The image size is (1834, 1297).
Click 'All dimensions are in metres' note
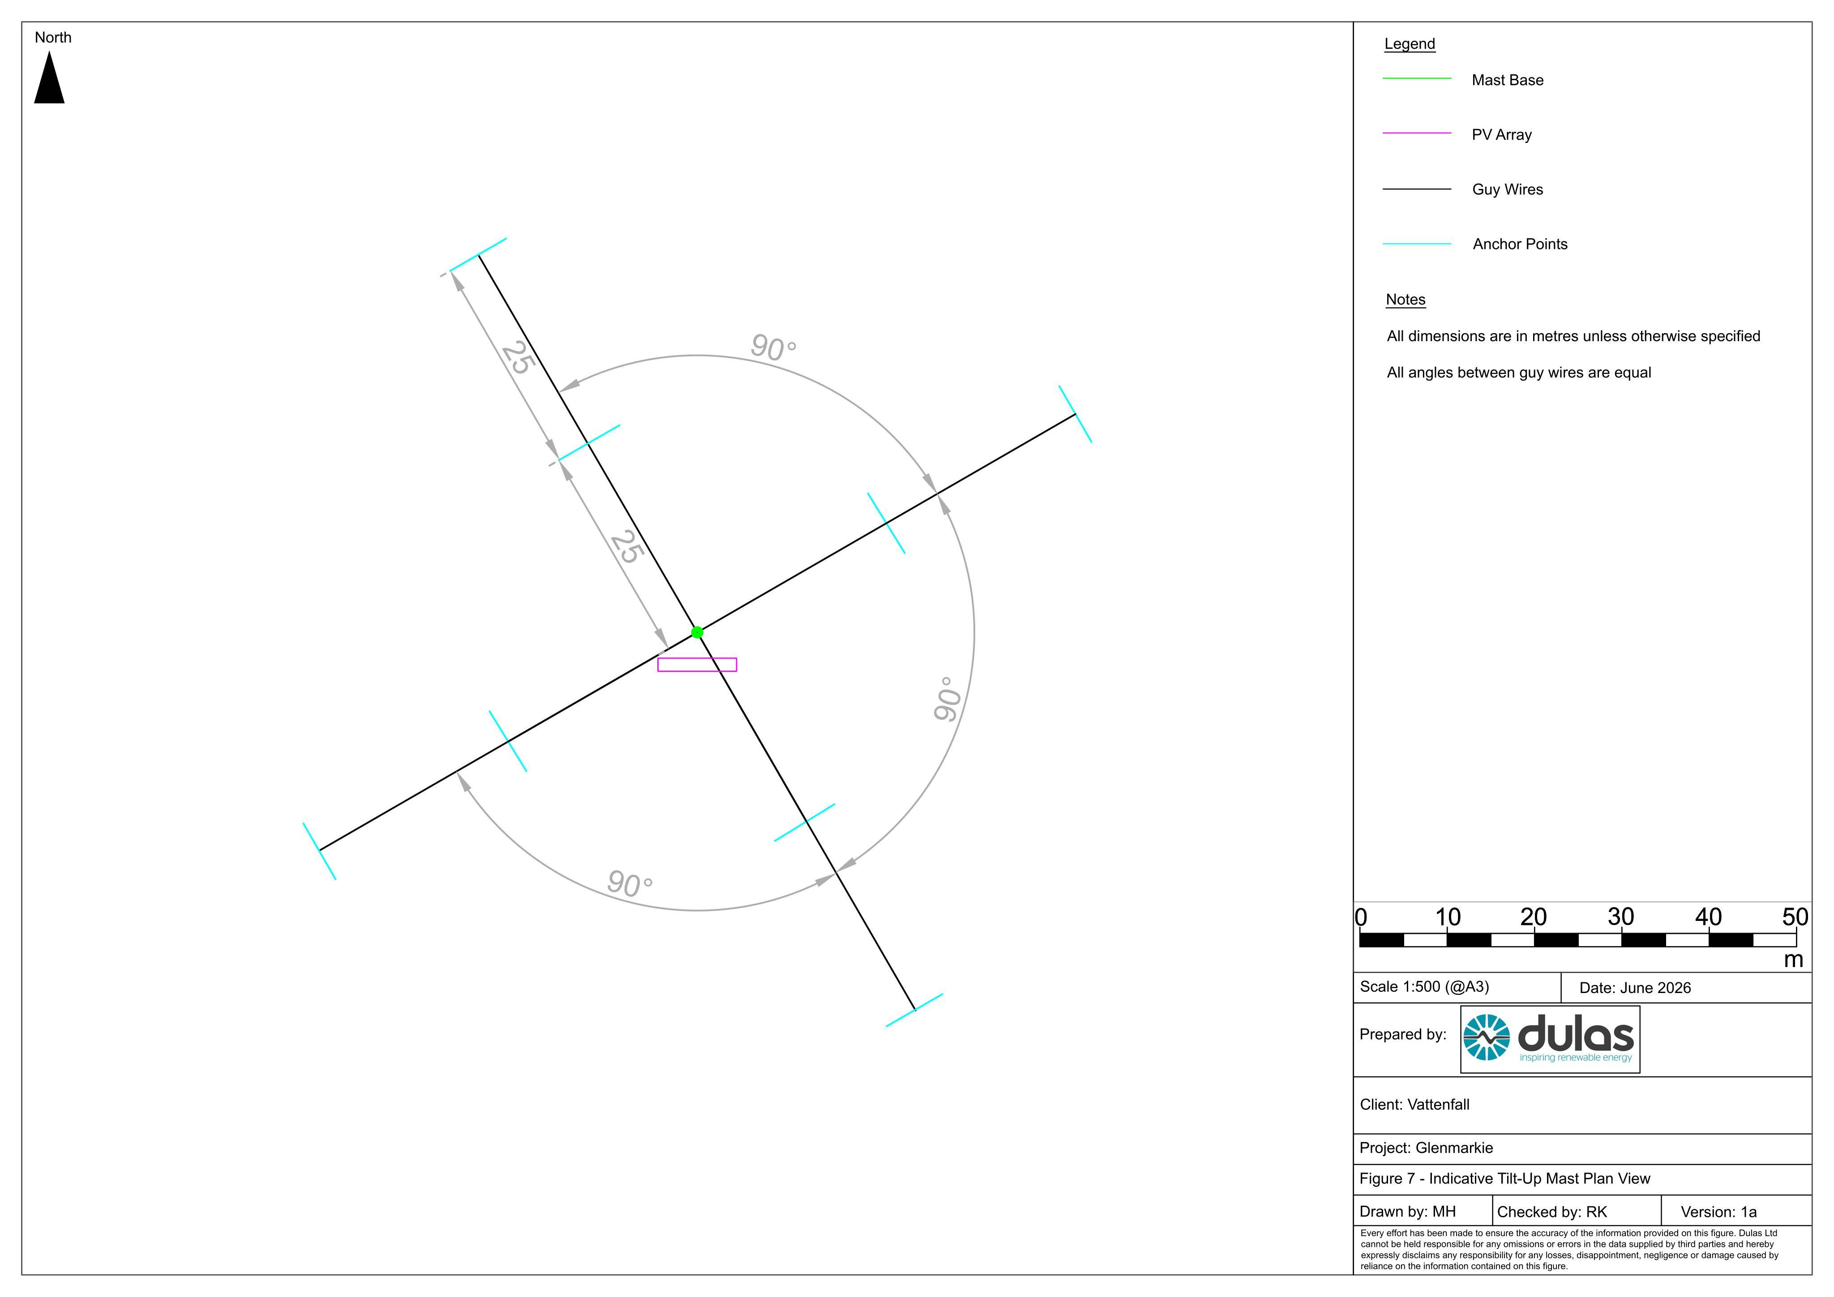(x=1573, y=336)
